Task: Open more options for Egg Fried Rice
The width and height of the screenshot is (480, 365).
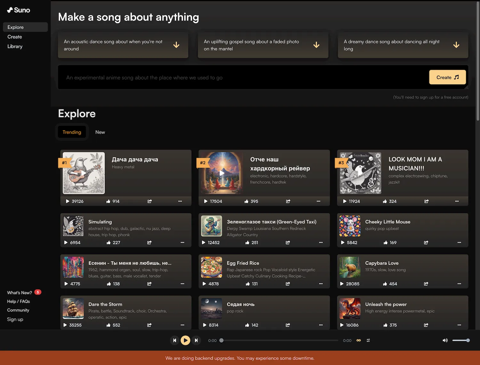Action: pos(321,284)
